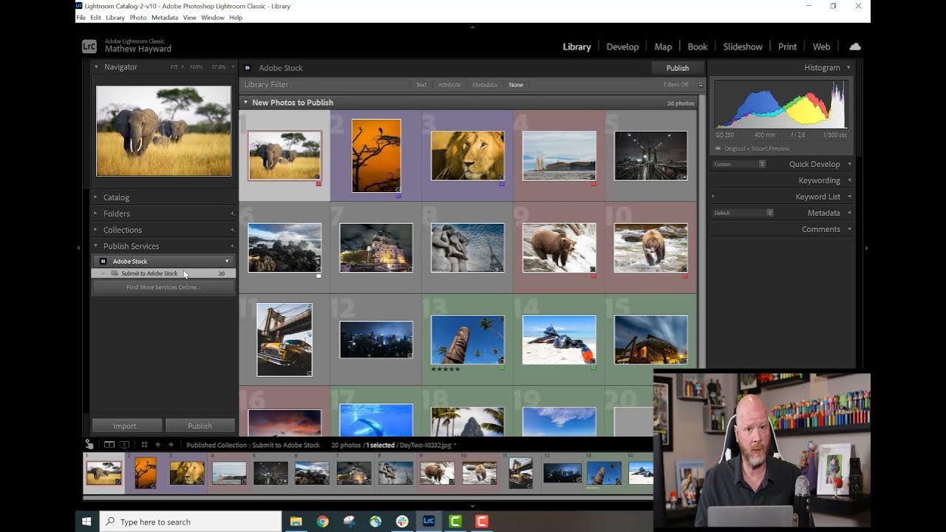Collapse the Navigator panel

[x=96, y=66]
